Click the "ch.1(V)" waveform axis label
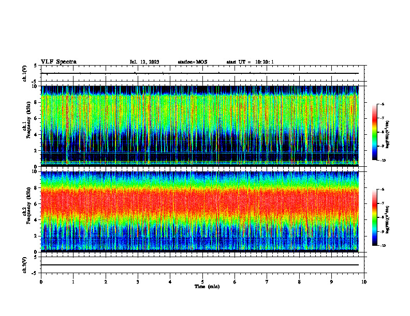Screen dimensions: 410x316 [25, 73]
